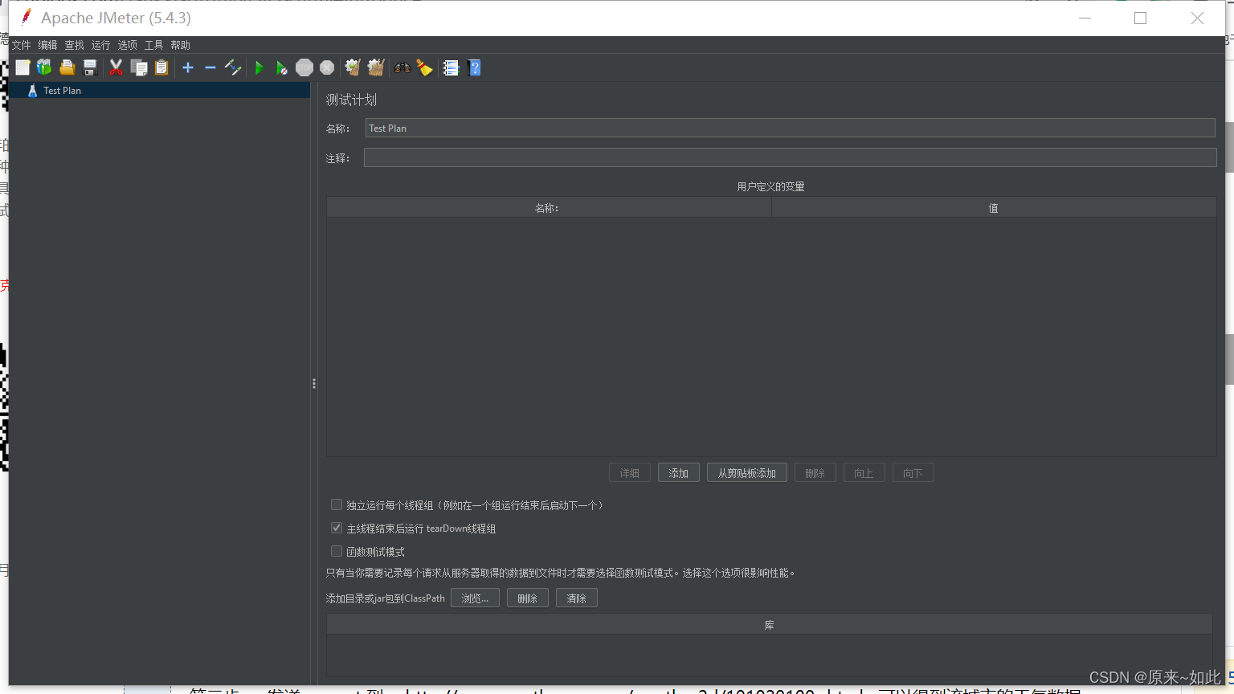The height and width of the screenshot is (694, 1234).
Task: Expand all nodes with plus icon
Action: pyautogui.click(x=188, y=67)
